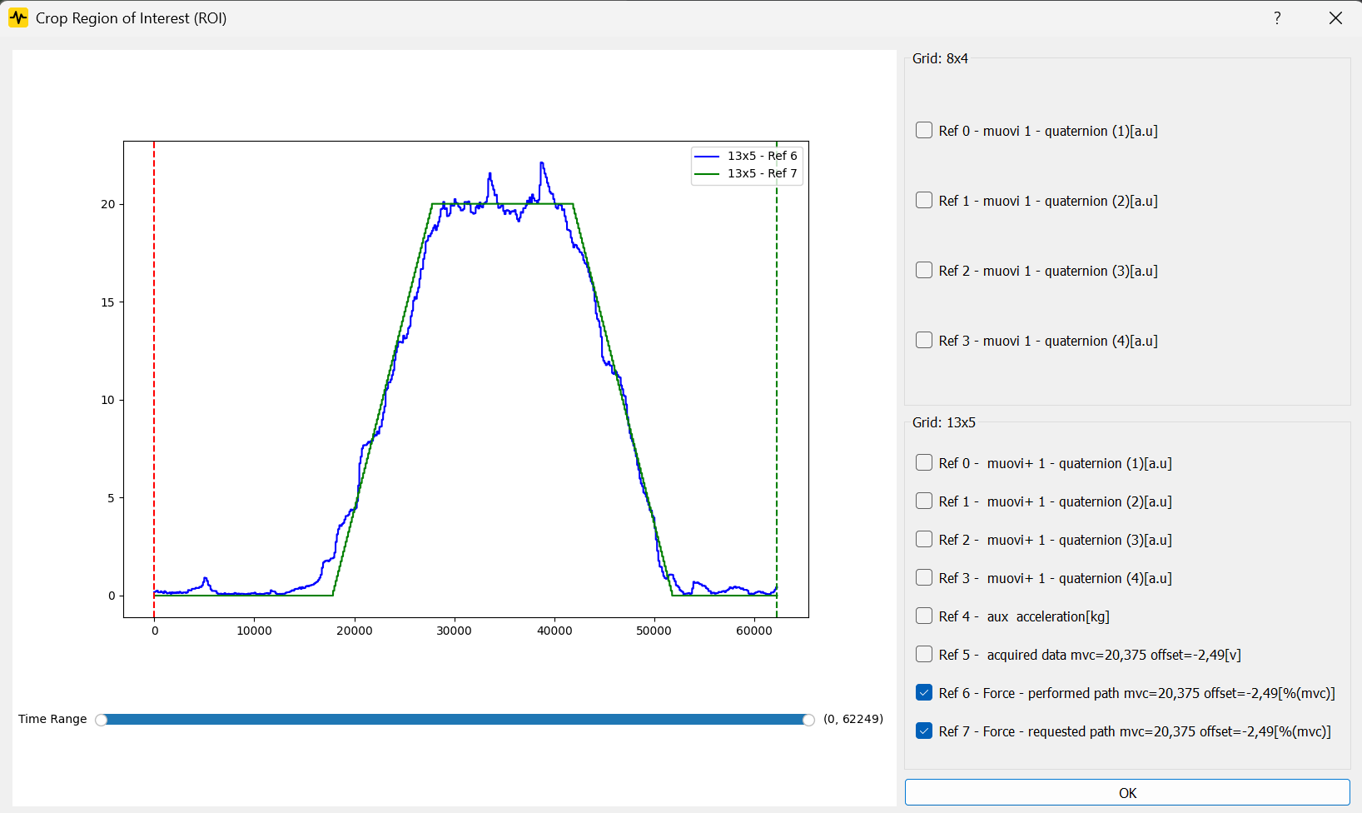Click the Time Range right slider handle
Screen dimensions: 1362x813
[x=808, y=720]
